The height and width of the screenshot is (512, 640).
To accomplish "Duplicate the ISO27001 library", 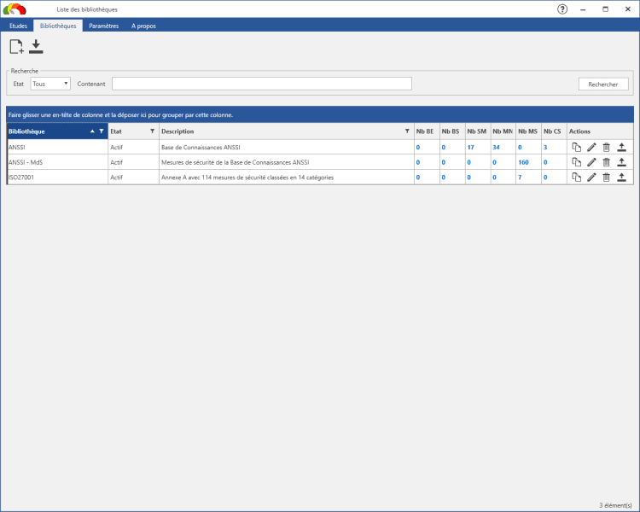I will coord(576,177).
